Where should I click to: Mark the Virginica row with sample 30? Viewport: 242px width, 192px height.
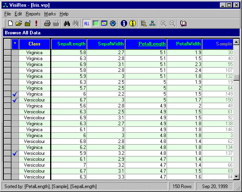[15, 53]
